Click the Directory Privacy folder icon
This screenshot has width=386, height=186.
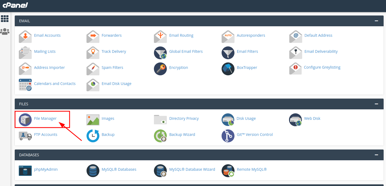pyautogui.click(x=160, y=120)
